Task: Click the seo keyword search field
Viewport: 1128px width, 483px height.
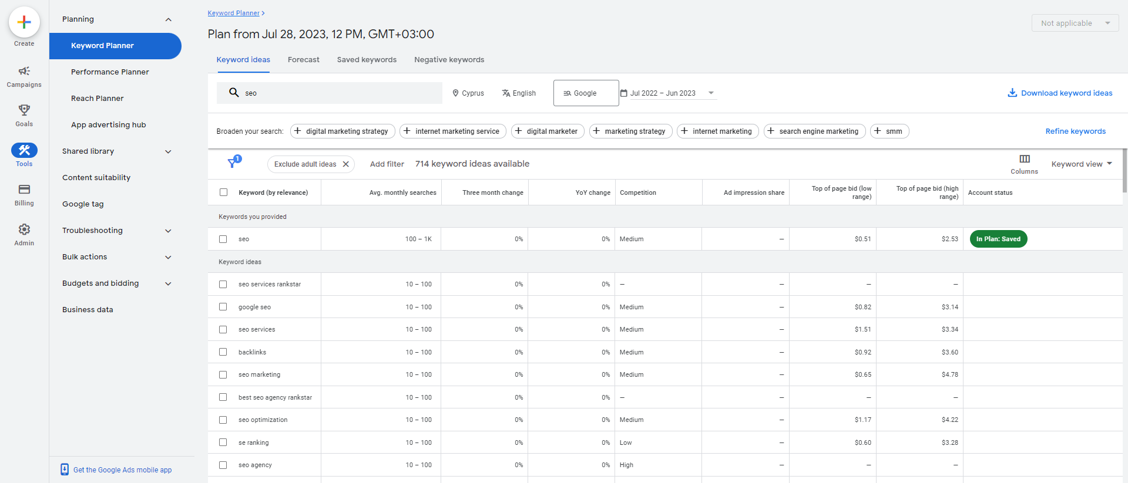Action: pyautogui.click(x=330, y=93)
